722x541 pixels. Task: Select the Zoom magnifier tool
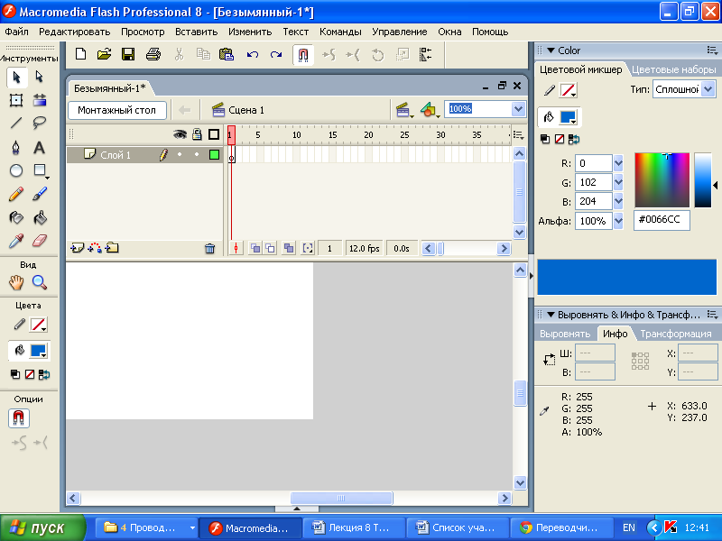tap(40, 282)
